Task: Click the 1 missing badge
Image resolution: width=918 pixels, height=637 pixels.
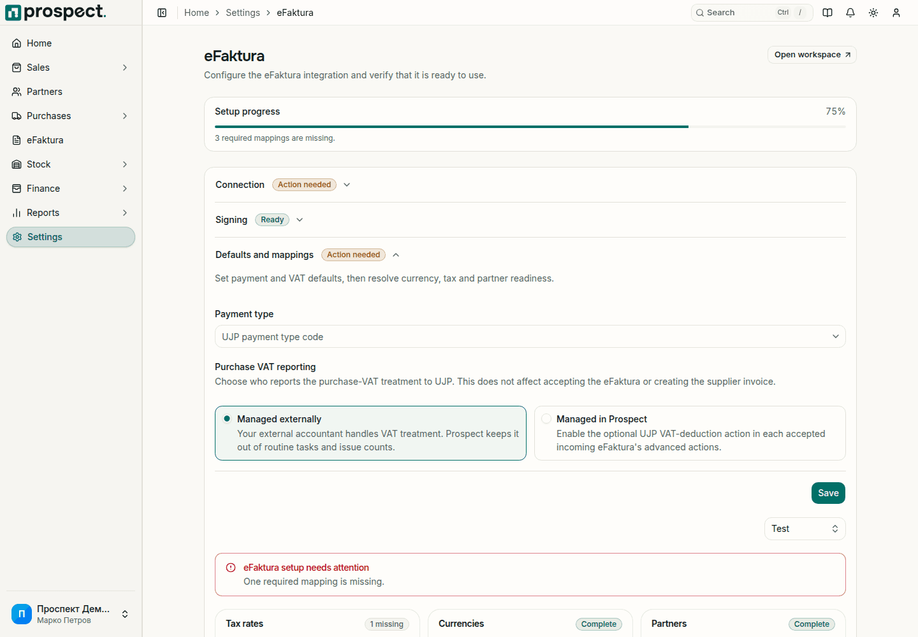Action: (x=386, y=624)
